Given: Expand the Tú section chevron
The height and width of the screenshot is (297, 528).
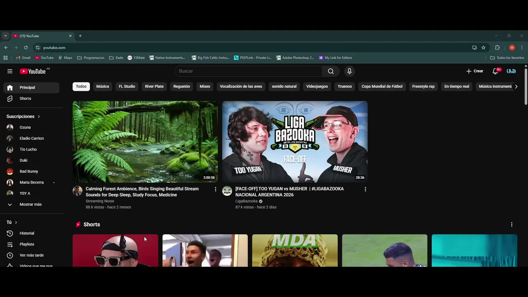Looking at the screenshot, I should point(16,222).
